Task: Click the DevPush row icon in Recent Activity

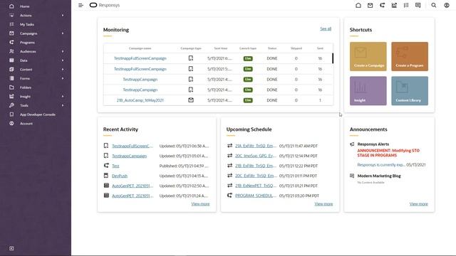Action: (106, 176)
